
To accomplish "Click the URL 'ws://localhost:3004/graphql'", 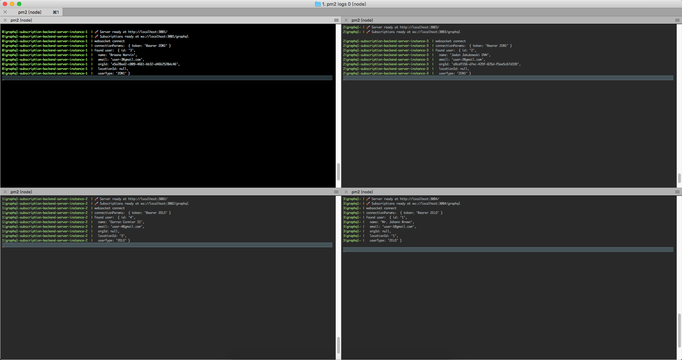I will click(x=436, y=204).
